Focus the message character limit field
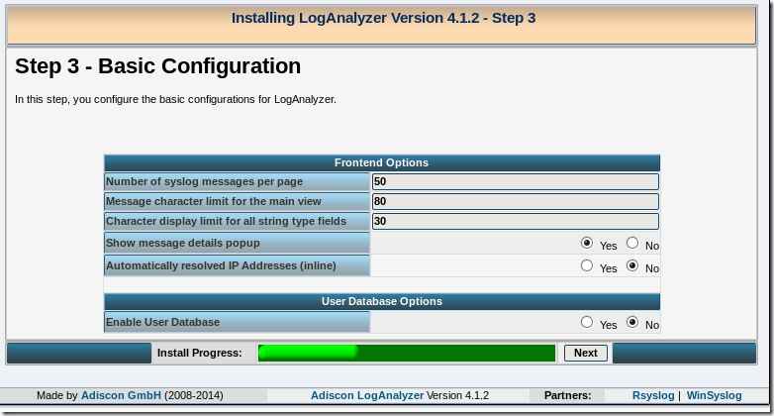The width and height of the screenshot is (774, 416). pos(516,201)
